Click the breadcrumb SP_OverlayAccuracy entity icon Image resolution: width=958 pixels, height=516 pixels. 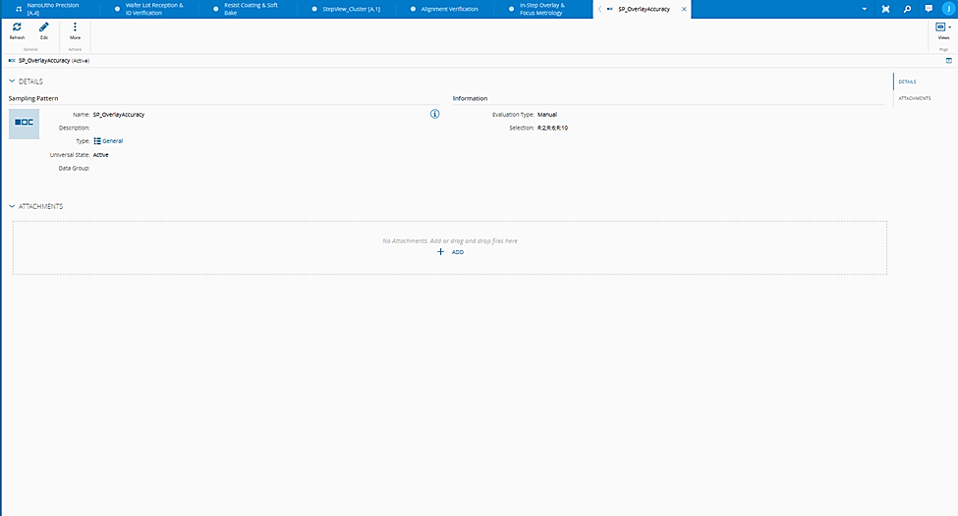[x=12, y=61]
